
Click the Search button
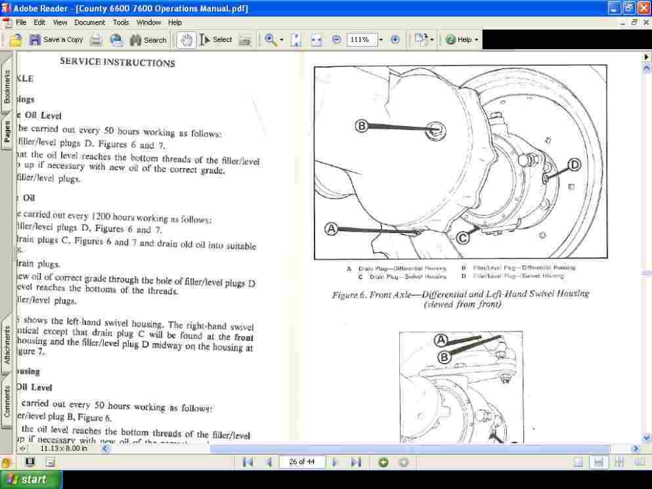point(148,40)
